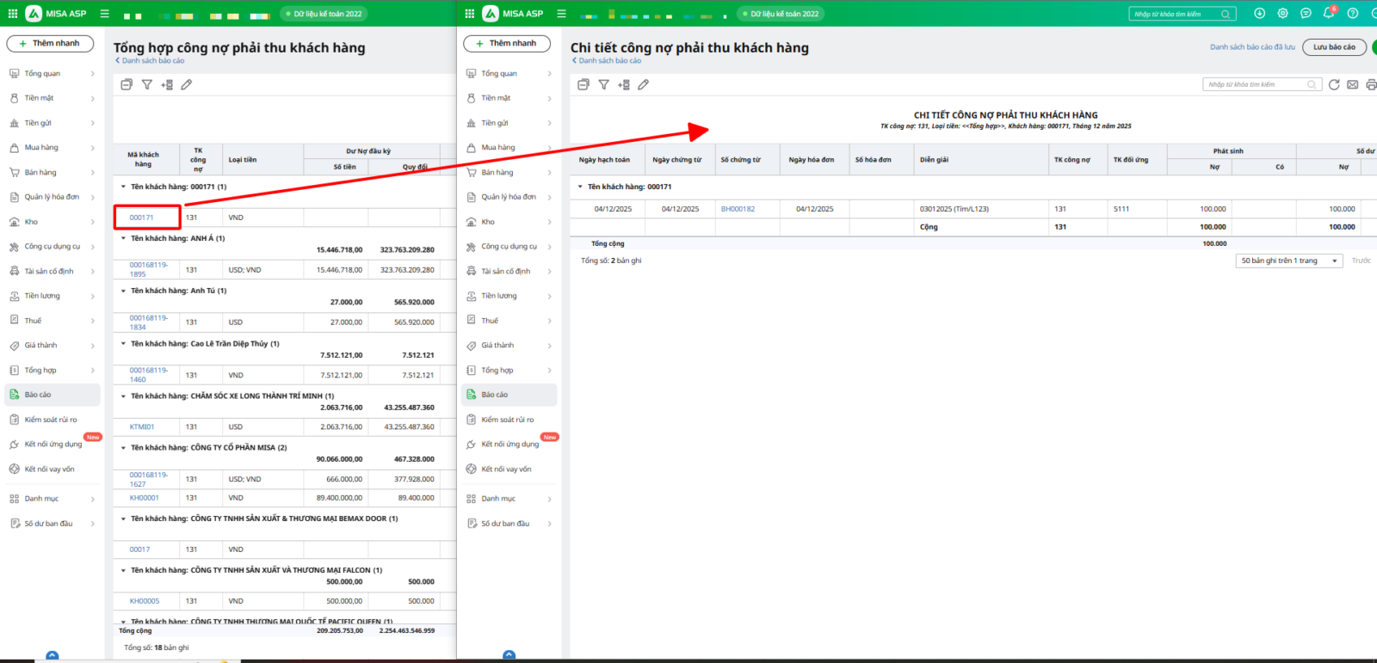Open the chat bubble feedback icon
Screen dimensions: 1377x663
click(1306, 13)
